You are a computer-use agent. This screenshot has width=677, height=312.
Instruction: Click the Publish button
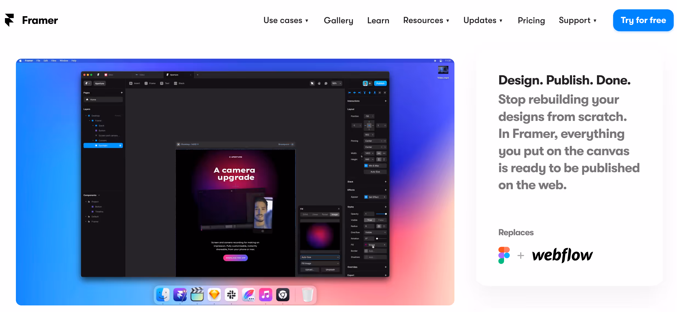coord(380,83)
